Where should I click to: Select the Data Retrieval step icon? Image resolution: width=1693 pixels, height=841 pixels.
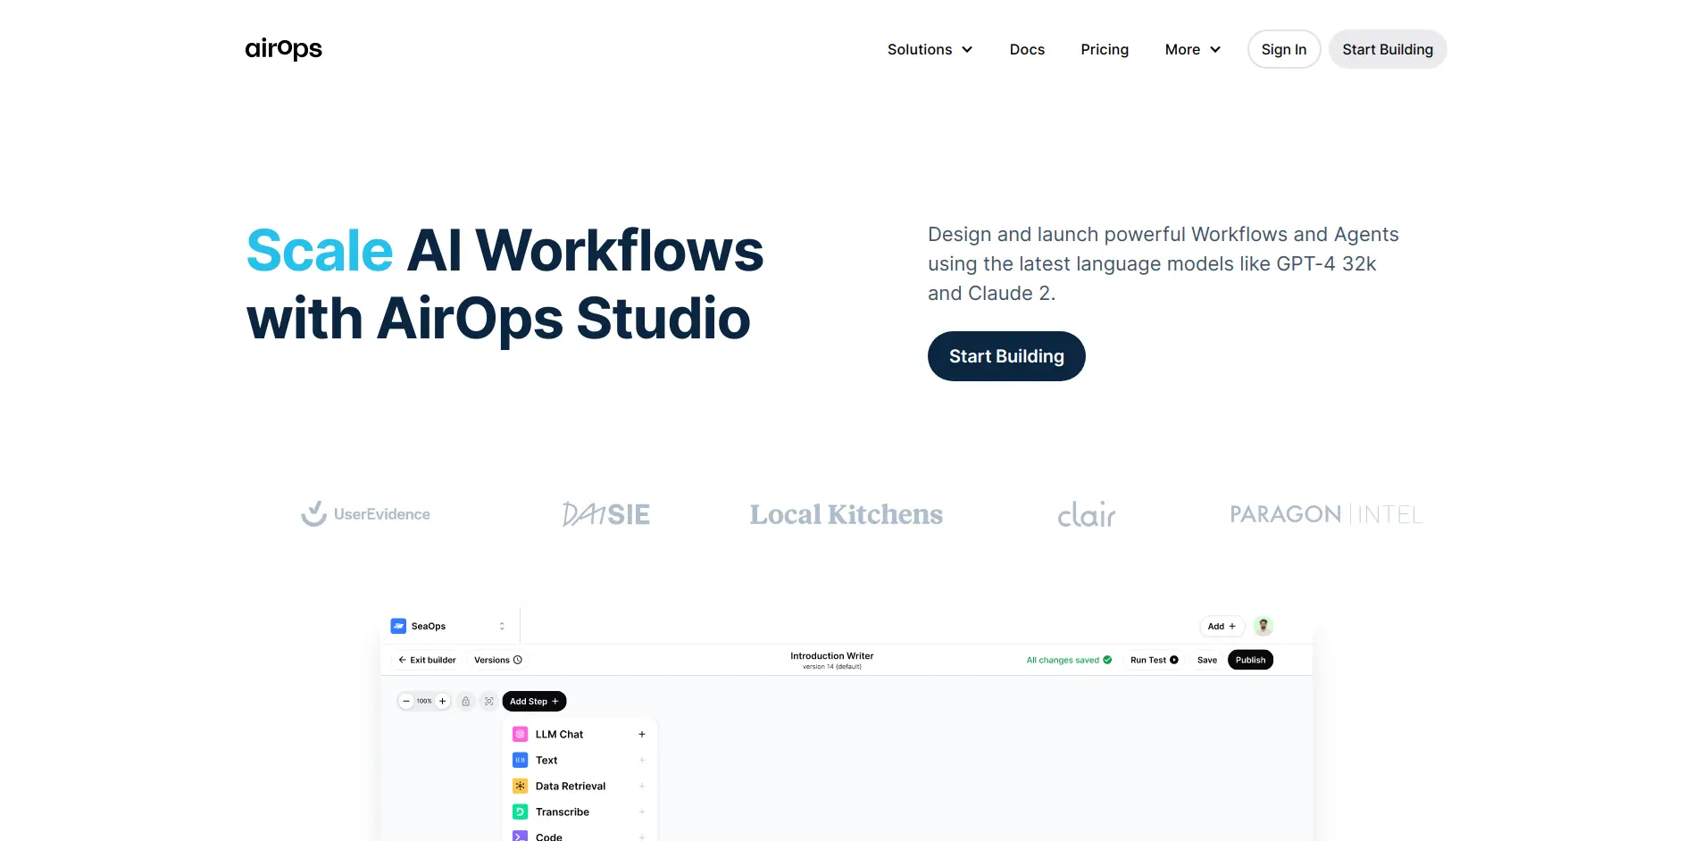520,785
